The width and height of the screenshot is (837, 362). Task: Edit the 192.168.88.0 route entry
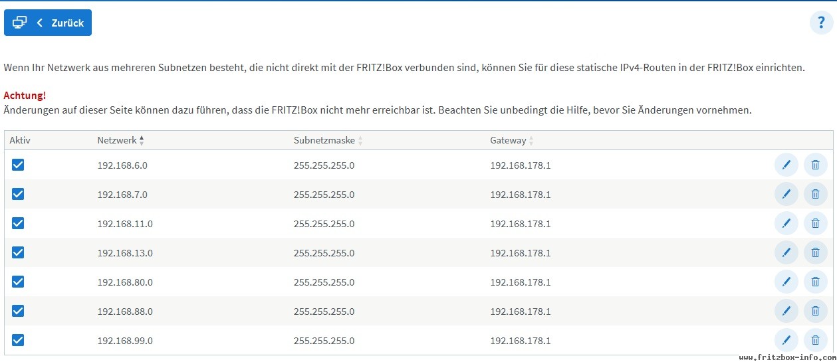[x=786, y=311]
